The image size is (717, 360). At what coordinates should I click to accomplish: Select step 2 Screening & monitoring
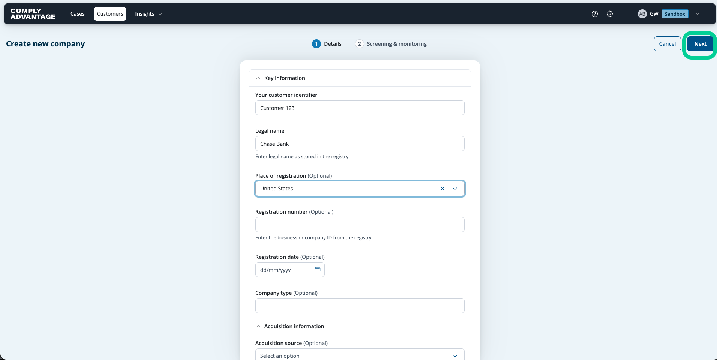point(391,44)
